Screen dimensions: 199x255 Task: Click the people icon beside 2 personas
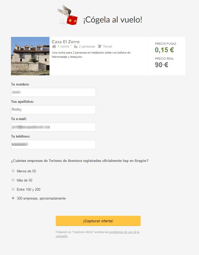pos(76,47)
